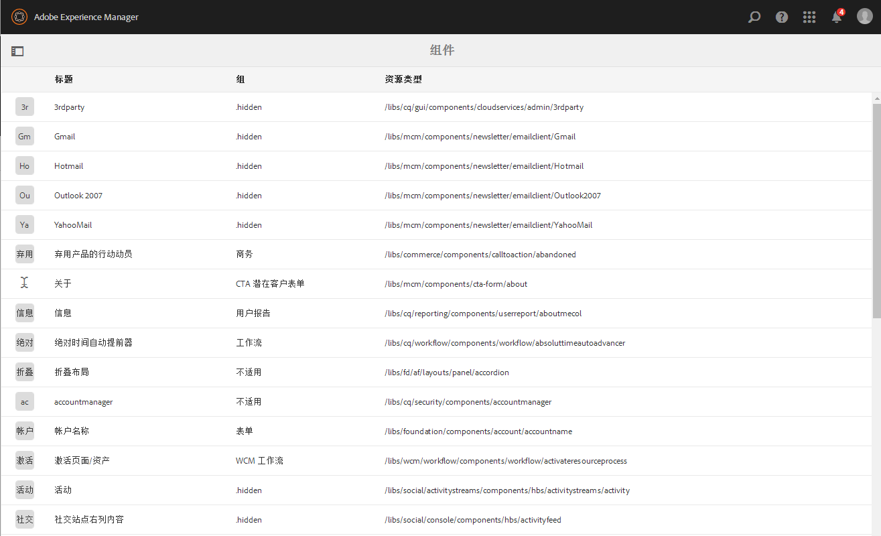
Task: Select the '帐户名称' title
Action: tap(72, 431)
